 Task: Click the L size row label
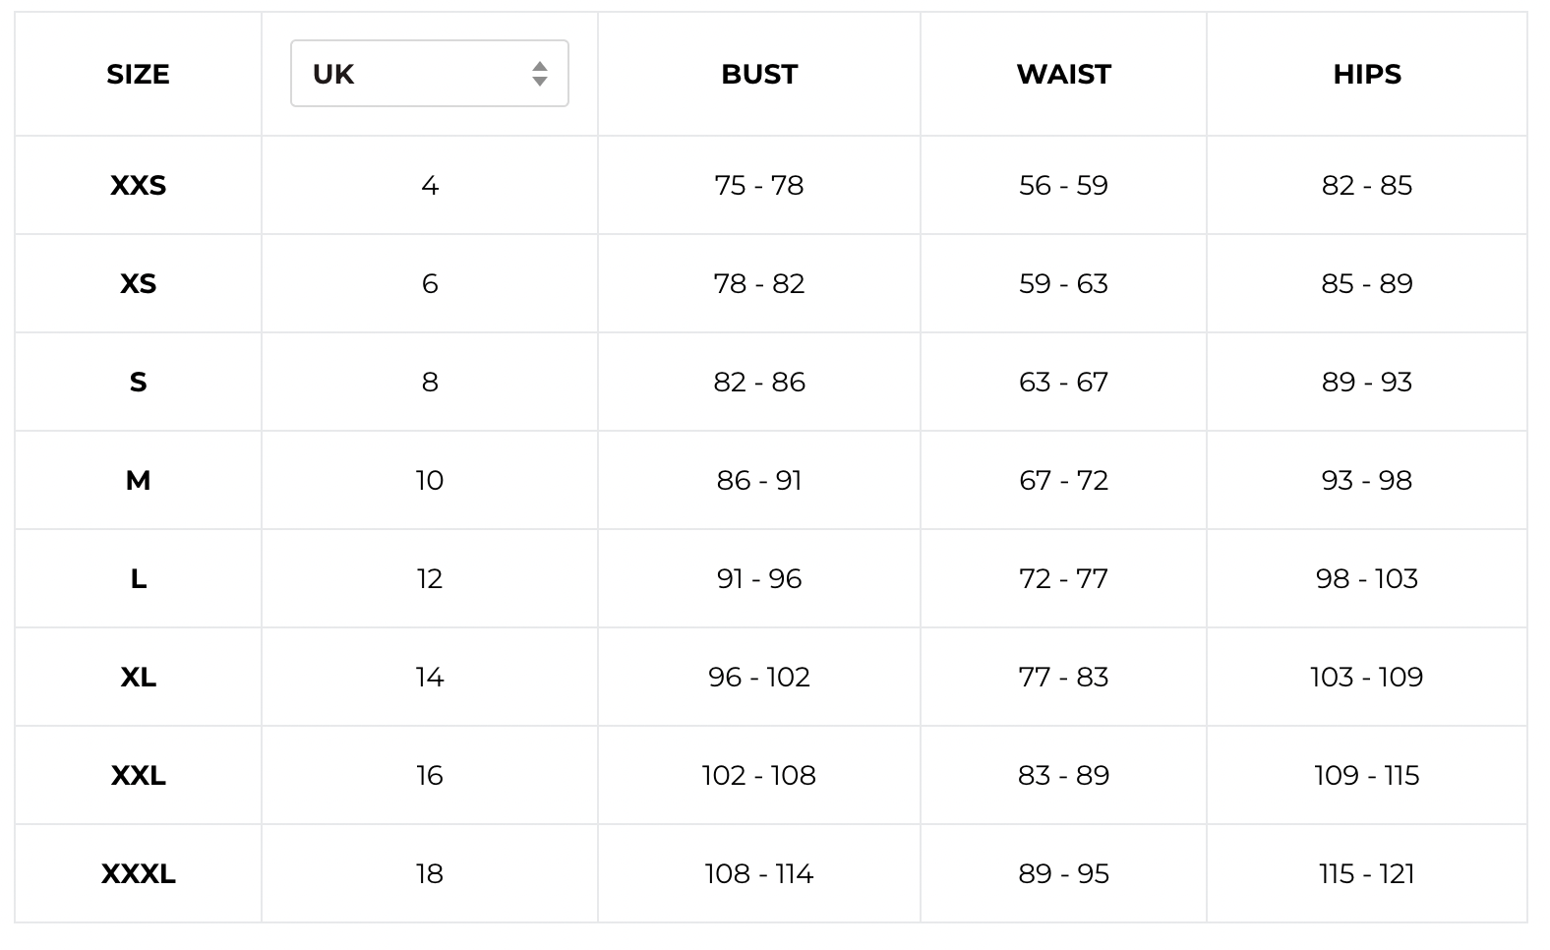pos(138,579)
